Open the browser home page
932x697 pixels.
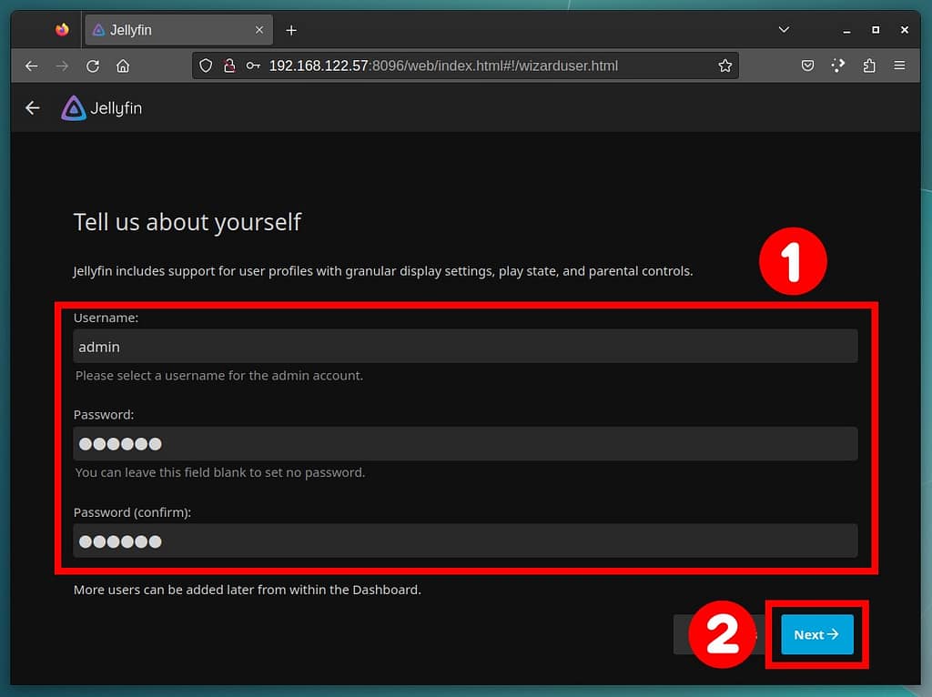(123, 66)
